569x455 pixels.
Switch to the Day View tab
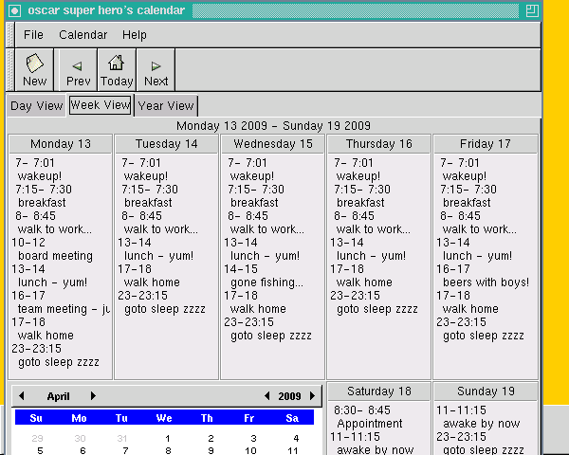pos(36,106)
